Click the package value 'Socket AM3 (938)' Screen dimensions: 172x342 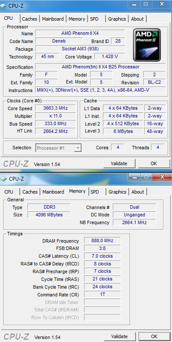point(80,49)
